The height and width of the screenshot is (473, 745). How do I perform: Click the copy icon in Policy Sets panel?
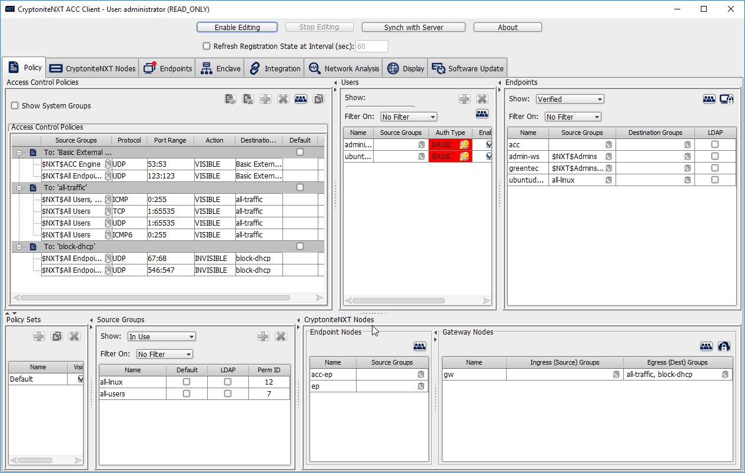56,336
